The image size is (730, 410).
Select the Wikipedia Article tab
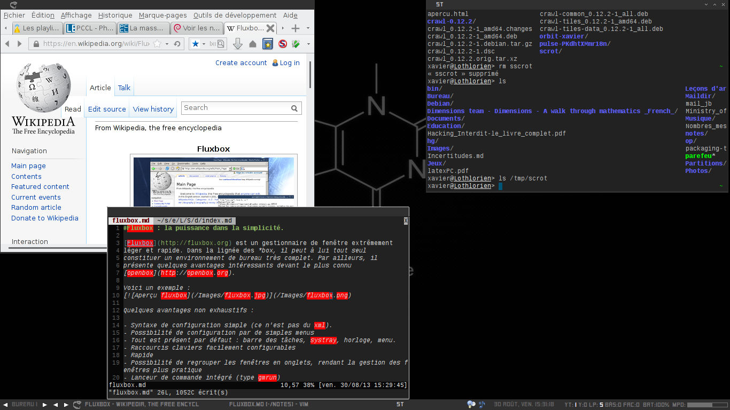100,88
